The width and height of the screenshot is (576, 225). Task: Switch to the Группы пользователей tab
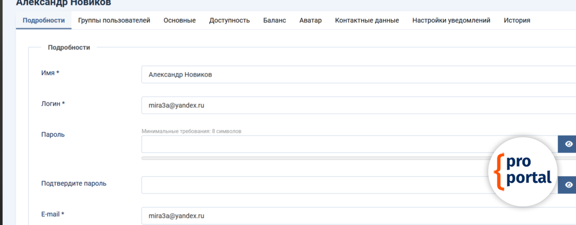click(x=114, y=21)
